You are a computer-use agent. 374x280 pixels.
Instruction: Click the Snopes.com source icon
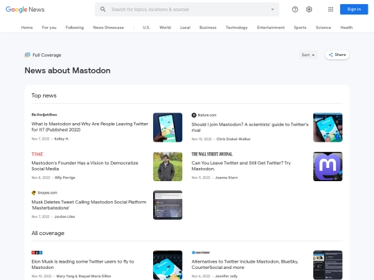[x=34, y=193]
